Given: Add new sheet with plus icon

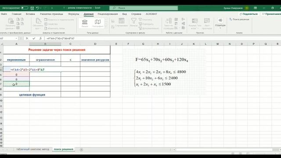Looking at the screenshot, I should click(x=81, y=149).
